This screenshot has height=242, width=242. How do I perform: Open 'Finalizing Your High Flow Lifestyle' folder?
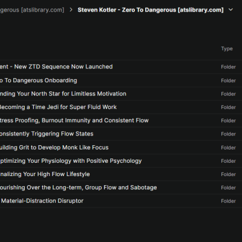(x=45, y=174)
